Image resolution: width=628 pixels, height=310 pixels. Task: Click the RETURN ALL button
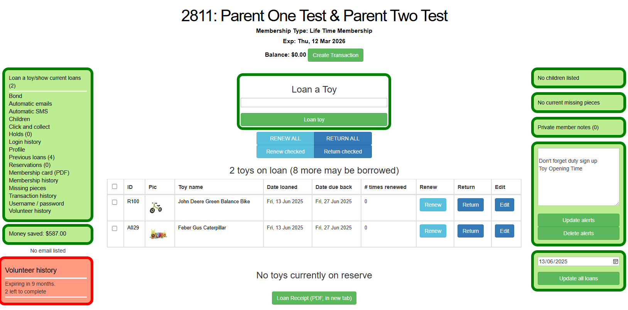coord(343,138)
